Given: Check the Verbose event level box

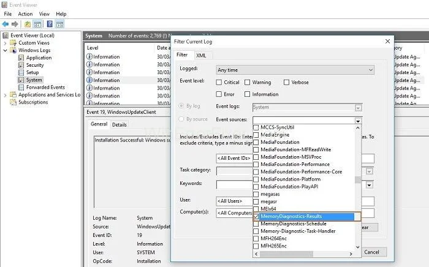Looking at the screenshot, I should click(x=286, y=82).
